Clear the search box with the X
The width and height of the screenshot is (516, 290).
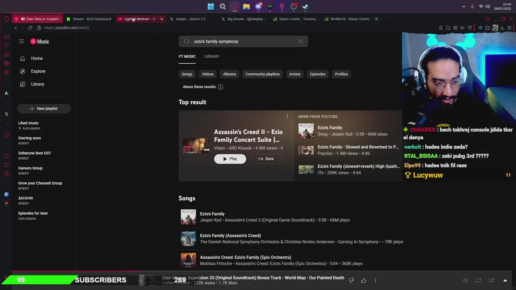(x=300, y=41)
